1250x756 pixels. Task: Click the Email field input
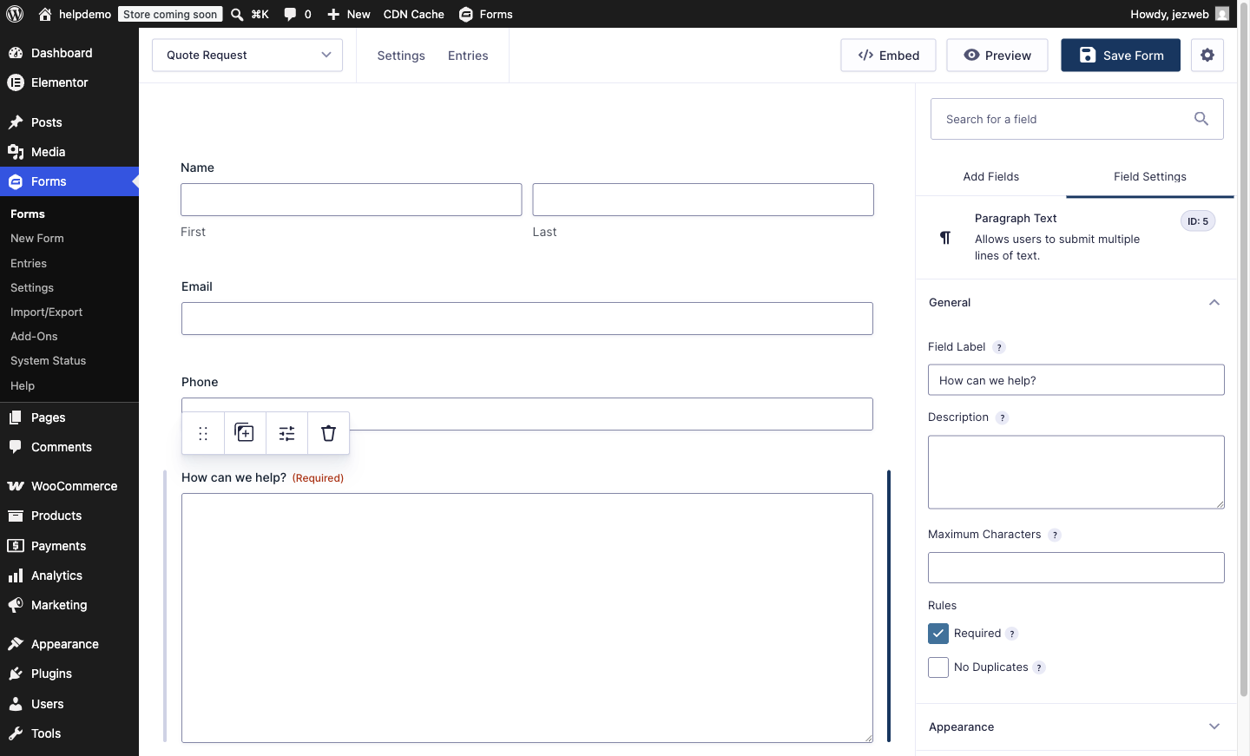(x=527, y=319)
